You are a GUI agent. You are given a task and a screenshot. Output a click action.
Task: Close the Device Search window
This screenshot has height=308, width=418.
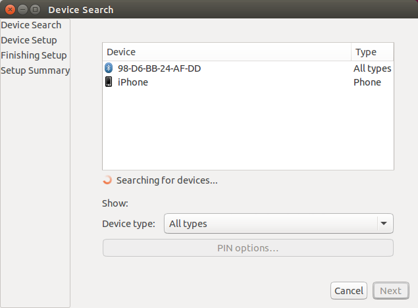pyautogui.click(x=10, y=10)
